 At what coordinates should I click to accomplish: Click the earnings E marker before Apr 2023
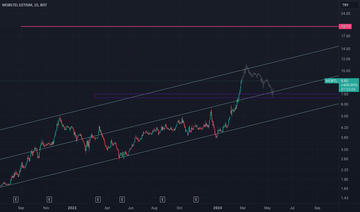(x=98, y=199)
